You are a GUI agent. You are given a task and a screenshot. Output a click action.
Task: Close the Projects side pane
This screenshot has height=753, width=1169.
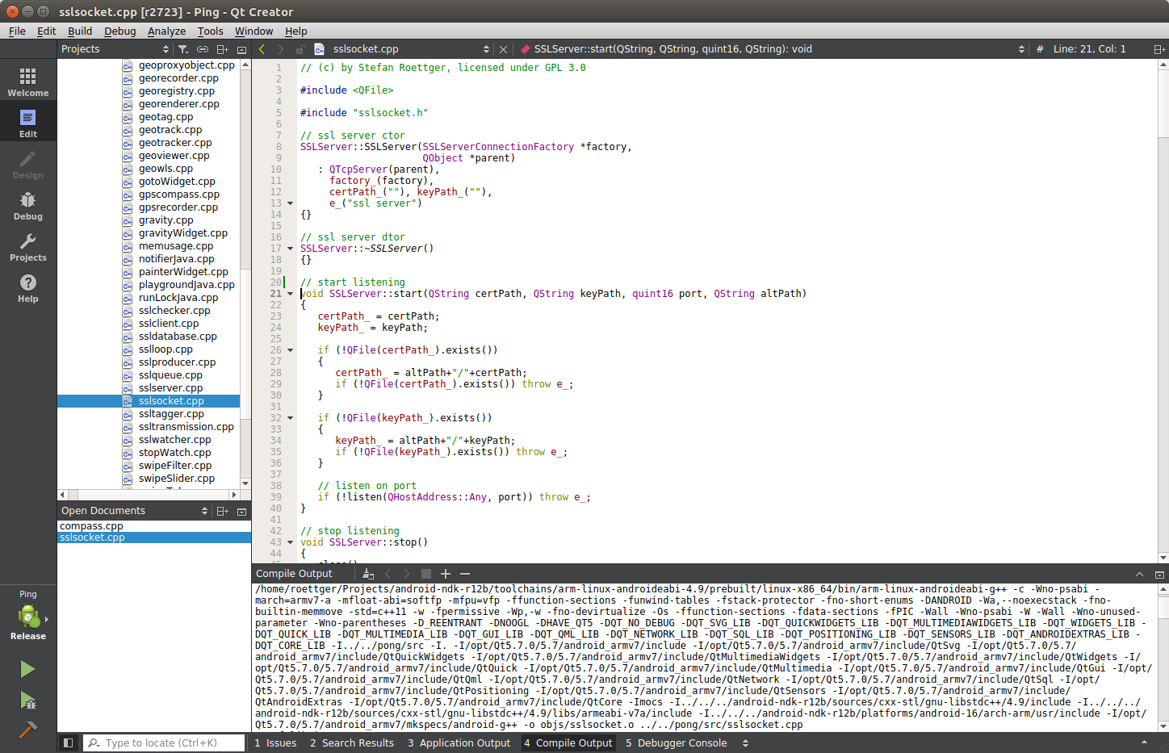[241, 49]
